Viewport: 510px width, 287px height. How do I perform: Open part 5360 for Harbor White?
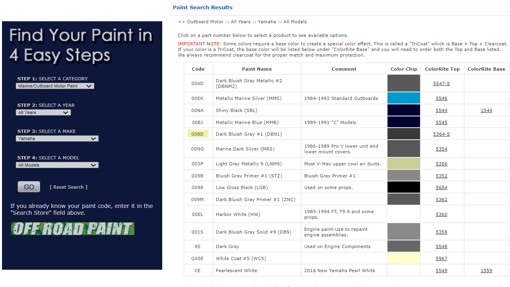pos(441,214)
